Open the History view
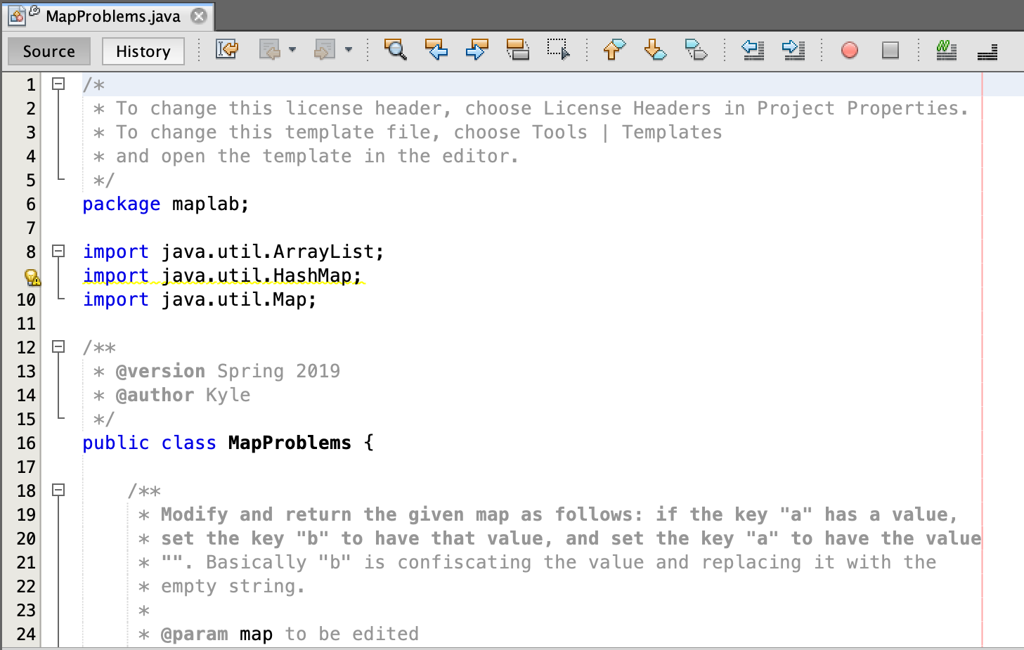 click(x=143, y=51)
